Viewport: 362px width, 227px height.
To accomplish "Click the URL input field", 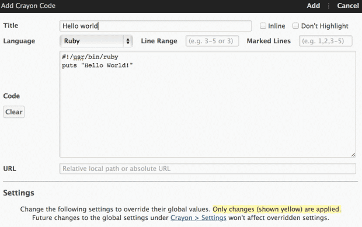I will point(207,169).
